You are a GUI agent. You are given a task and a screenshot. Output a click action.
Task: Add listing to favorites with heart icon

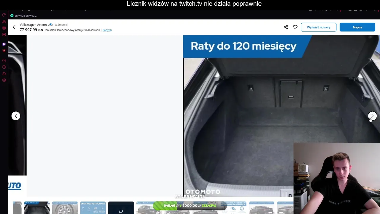click(295, 27)
